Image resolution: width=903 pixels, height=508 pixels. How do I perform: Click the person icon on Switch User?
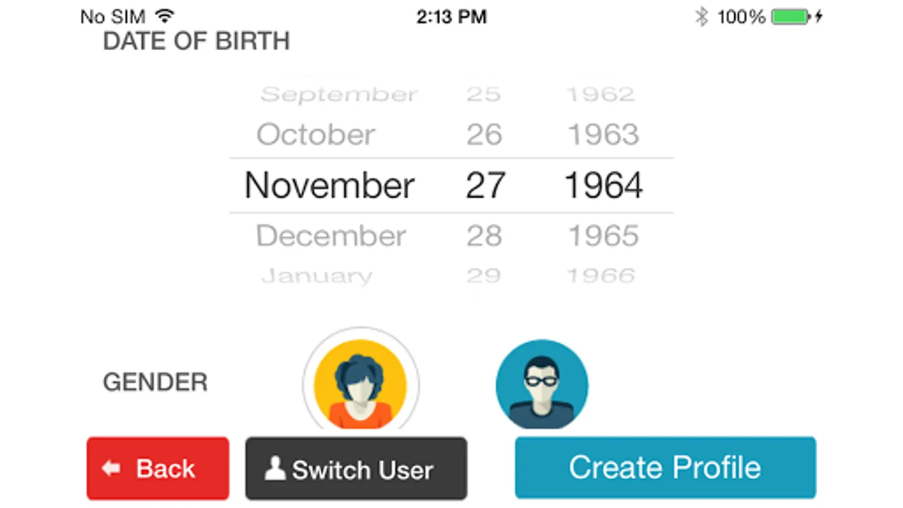click(275, 468)
